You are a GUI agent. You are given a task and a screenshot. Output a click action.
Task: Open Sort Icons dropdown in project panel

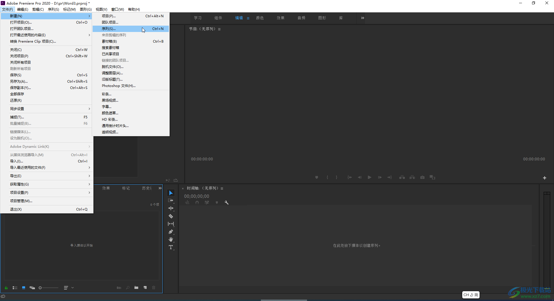[69, 287]
